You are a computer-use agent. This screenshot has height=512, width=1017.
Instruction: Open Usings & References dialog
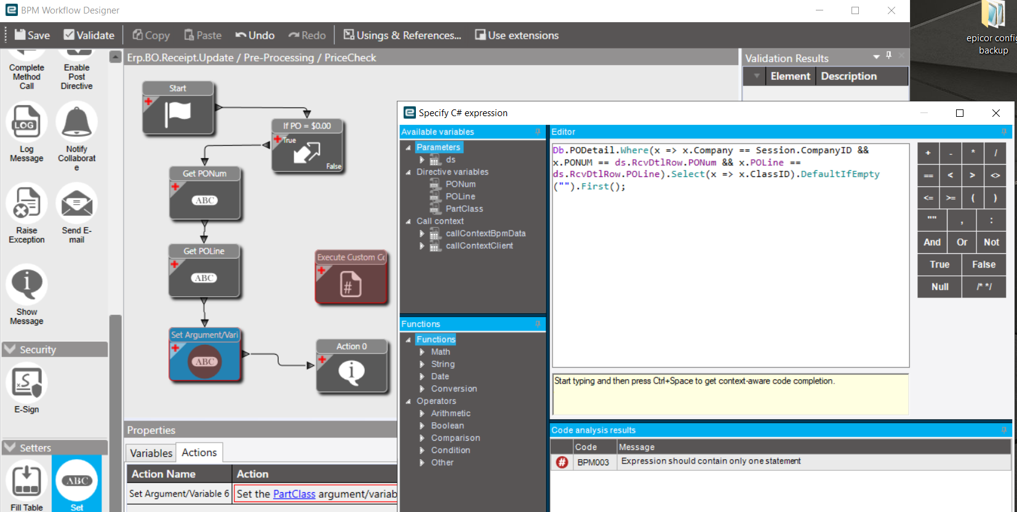pyautogui.click(x=402, y=35)
